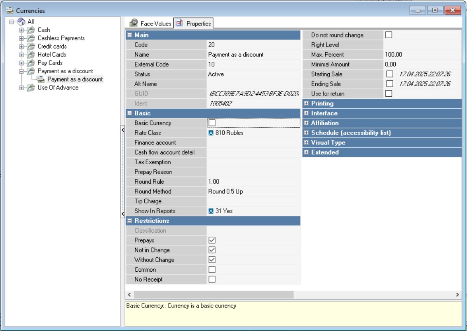Check the Do not round change box
Screen dimensions: 467x331
click(388, 35)
